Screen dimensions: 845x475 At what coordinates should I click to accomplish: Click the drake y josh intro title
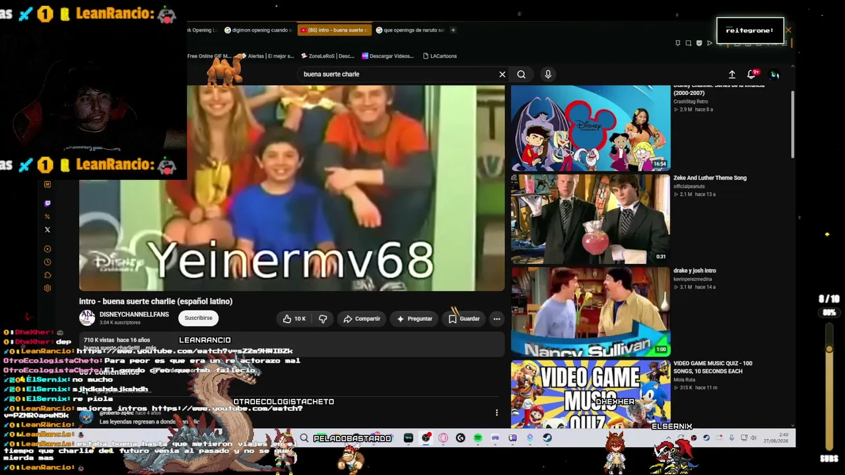point(694,270)
